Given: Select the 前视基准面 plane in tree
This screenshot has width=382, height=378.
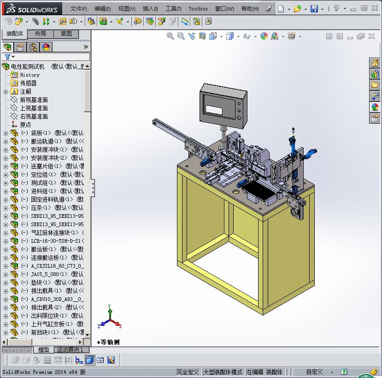Looking at the screenshot, I should pyautogui.click(x=34, y=100).
